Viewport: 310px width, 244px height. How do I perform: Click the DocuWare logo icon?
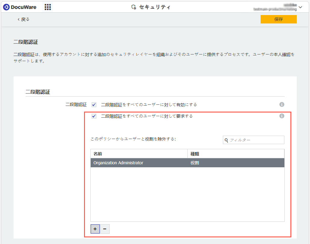point(6,7)
